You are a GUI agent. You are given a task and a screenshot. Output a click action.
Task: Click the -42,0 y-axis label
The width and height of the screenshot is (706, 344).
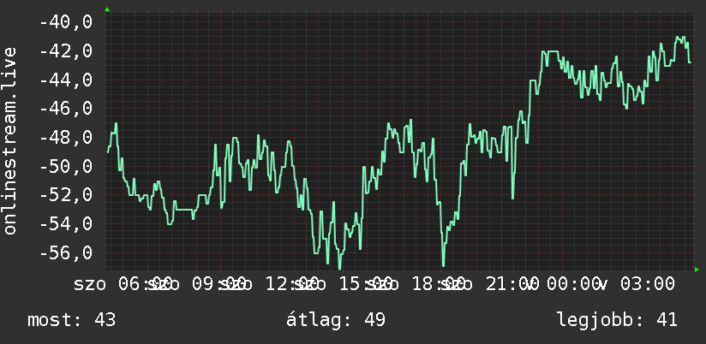pos(66,50)
